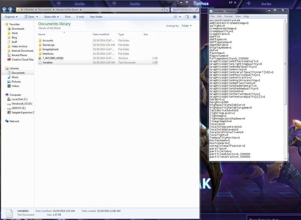Open the Organize dropdown menu
The image size is (301, 220).
tap(11, 17)
